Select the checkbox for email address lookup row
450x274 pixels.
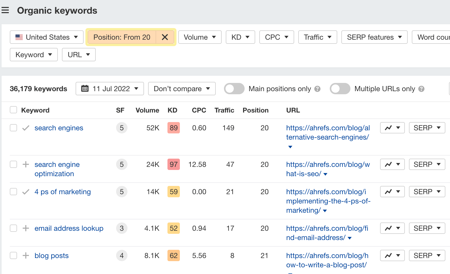point(13,228)
